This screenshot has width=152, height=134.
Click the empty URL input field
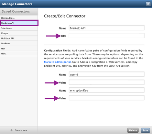click(x=107, y=36)
